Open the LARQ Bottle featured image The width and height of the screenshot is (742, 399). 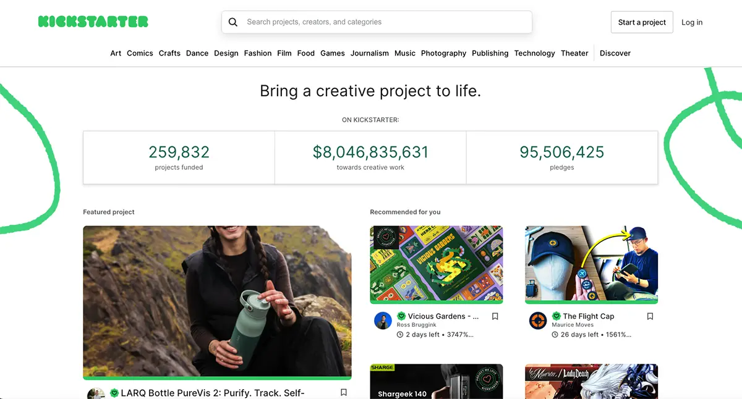[x=217, y=301]
